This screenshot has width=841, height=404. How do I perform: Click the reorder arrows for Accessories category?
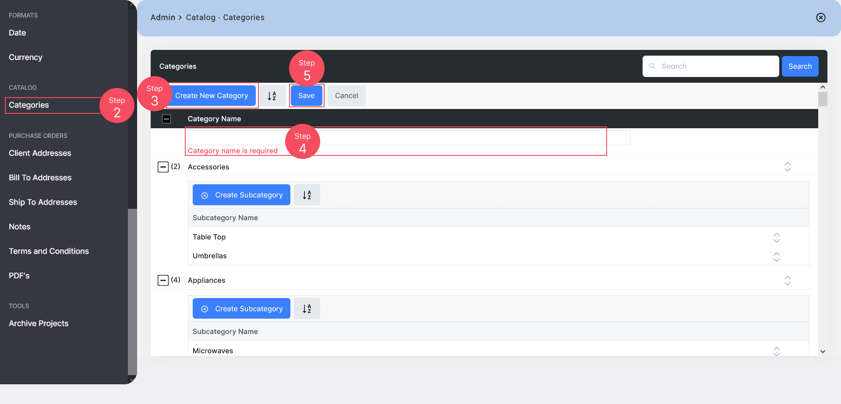788,167
